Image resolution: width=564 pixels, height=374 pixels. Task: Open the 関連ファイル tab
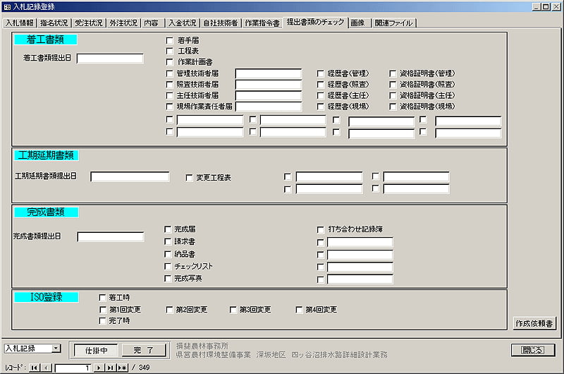coord(393,23)
